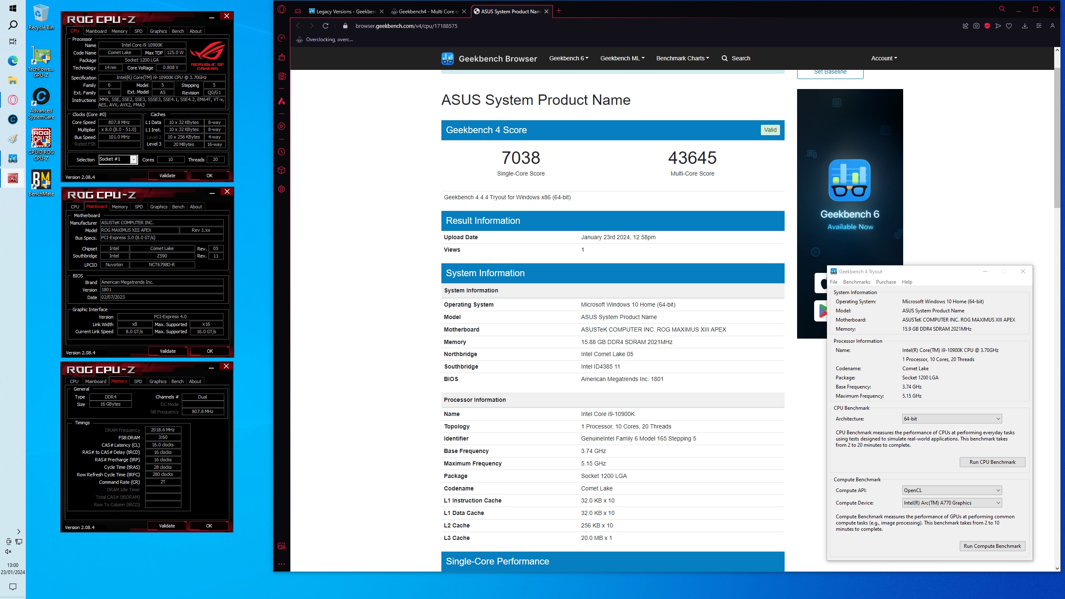The height and width of the screenshot is (599, 1065).
Task: Open Architecture 64-bit dropdown in Geekbench 4
Action: 952,419
